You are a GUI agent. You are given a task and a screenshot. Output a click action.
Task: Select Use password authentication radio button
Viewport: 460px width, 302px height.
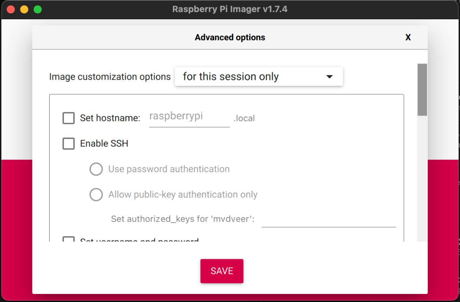(96, 169)
